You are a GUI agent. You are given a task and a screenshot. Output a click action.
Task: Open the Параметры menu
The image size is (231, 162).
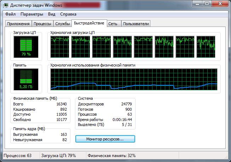32,14
